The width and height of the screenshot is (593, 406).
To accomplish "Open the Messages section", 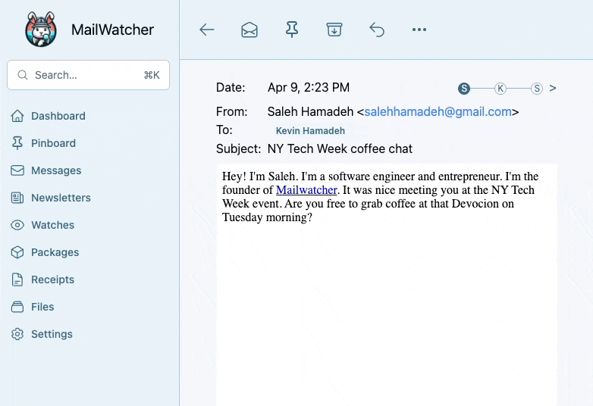I will pyautogui.click(x=56, y=170).
